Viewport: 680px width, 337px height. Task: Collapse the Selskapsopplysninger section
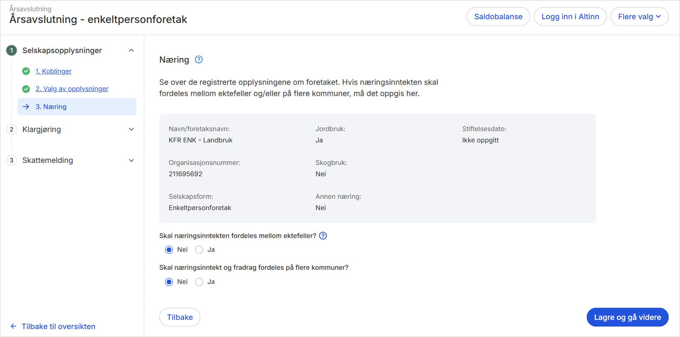(x=131, y=50)
